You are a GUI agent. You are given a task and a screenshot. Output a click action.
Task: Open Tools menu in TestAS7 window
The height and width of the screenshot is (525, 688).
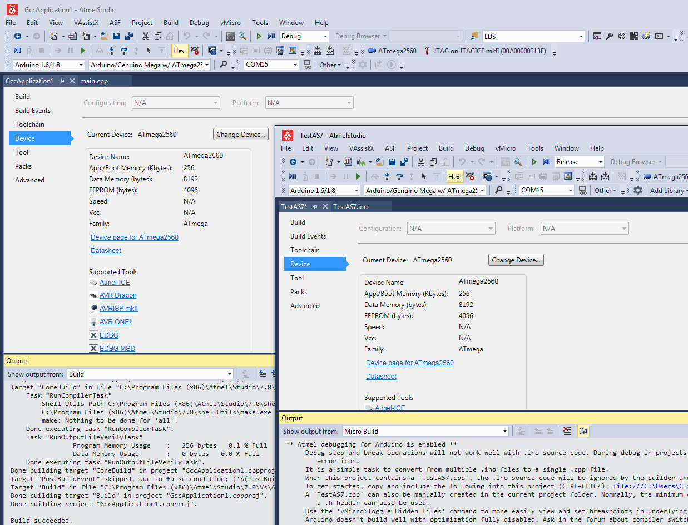pyautogui.click(x=535, y=148)
